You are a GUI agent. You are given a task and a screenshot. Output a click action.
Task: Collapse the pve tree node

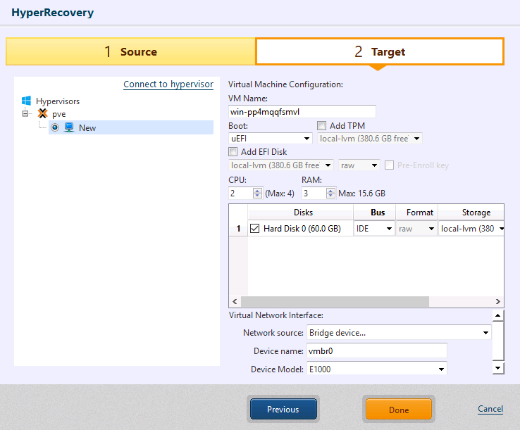tap(26, 114)
